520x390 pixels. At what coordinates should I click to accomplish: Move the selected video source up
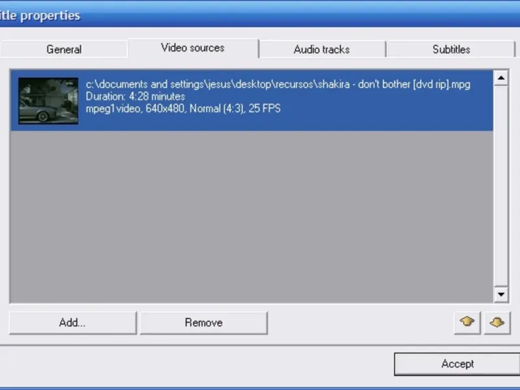tap(467, 322)
